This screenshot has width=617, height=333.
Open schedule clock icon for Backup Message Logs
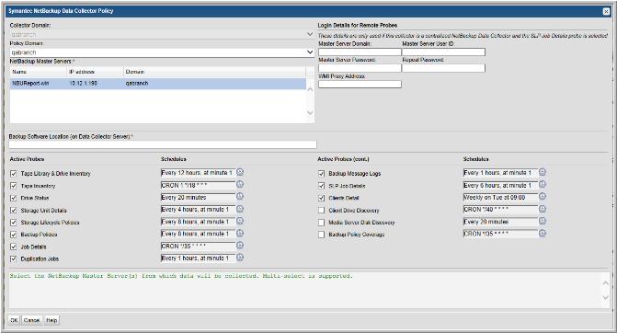click(543, 172)
